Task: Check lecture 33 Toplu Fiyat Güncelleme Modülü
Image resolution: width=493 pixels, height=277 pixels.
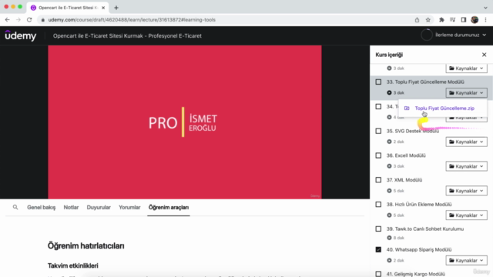Action: point(378,82)
